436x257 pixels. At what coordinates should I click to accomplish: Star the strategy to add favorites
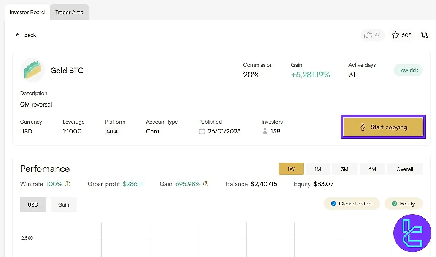396,35
